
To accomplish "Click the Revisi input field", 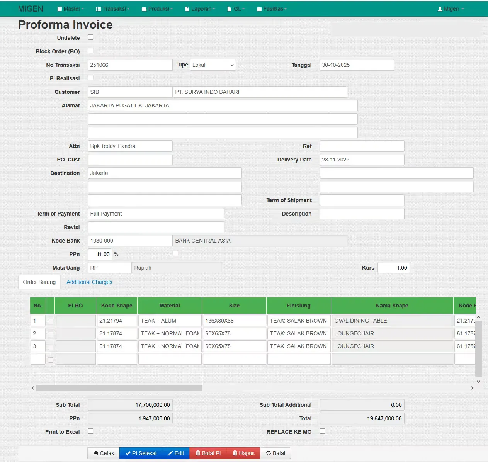I will click(x=156, y=227).
